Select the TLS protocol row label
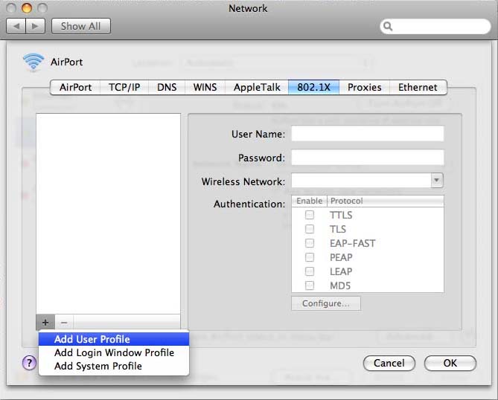 [x=338, y=229]
